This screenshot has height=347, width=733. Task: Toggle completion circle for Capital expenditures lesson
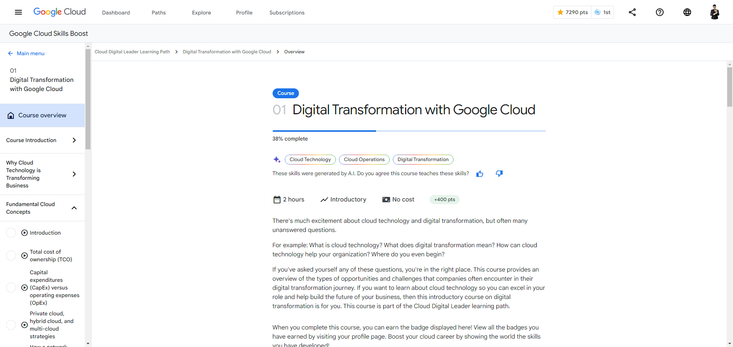[11, 288]
